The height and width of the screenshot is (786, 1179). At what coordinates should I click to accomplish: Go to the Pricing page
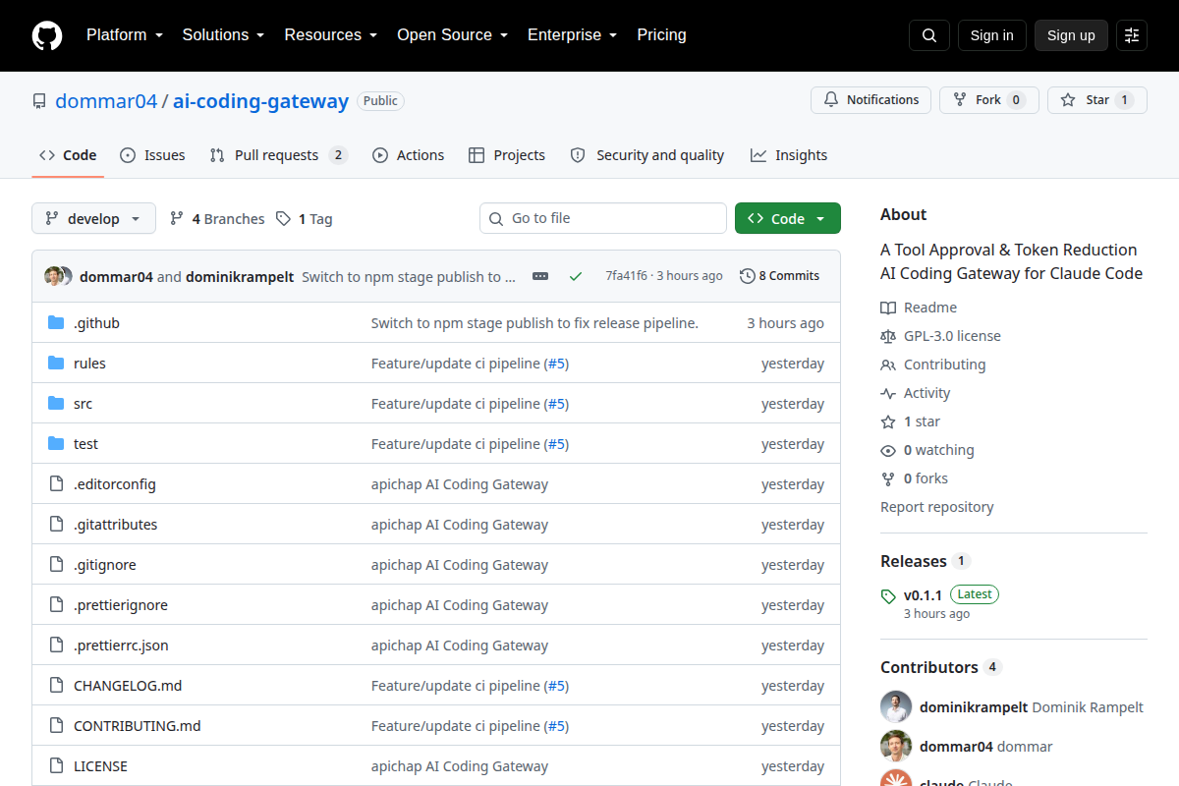661,35
